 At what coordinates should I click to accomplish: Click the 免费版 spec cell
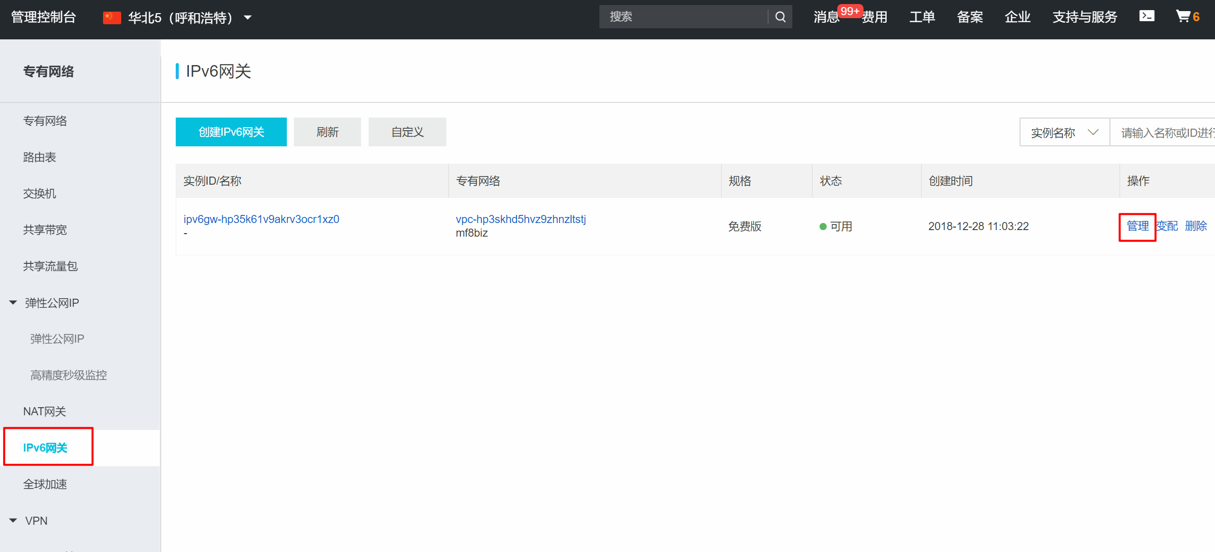[745, 227]
